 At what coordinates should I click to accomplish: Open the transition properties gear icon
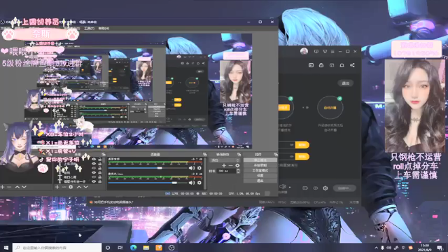click(237, 165)
